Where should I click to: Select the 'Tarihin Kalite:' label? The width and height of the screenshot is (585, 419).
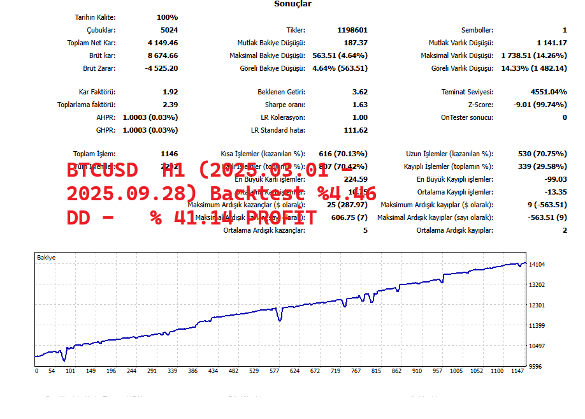(x=95, y=17)
